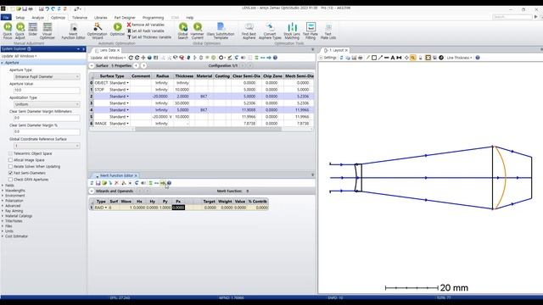This screenshot has height=305, width=543.
Task: Open Global Coordinate Reference Surface dropdown
Action: [x=47, y=146]
